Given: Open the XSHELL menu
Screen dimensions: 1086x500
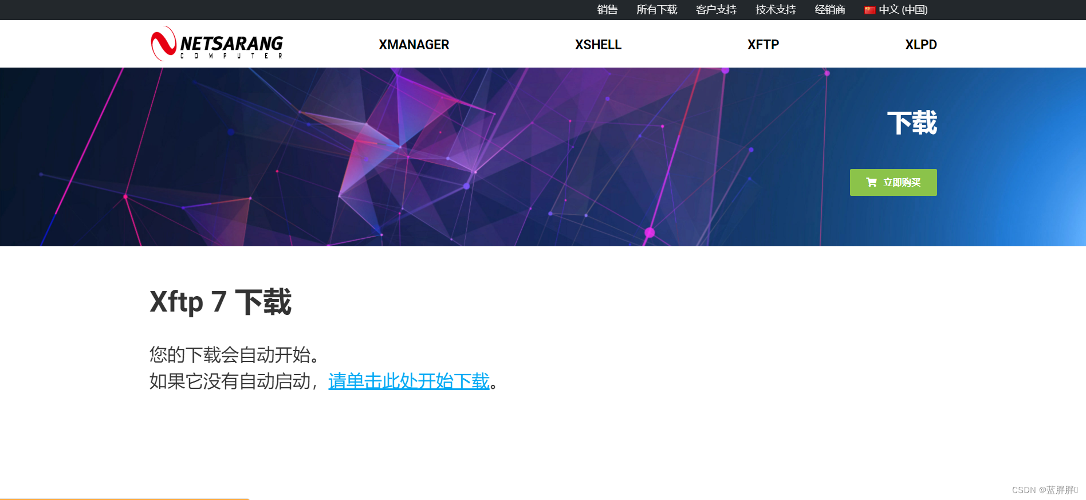Looking at the screenshot, I should (598, 45).
